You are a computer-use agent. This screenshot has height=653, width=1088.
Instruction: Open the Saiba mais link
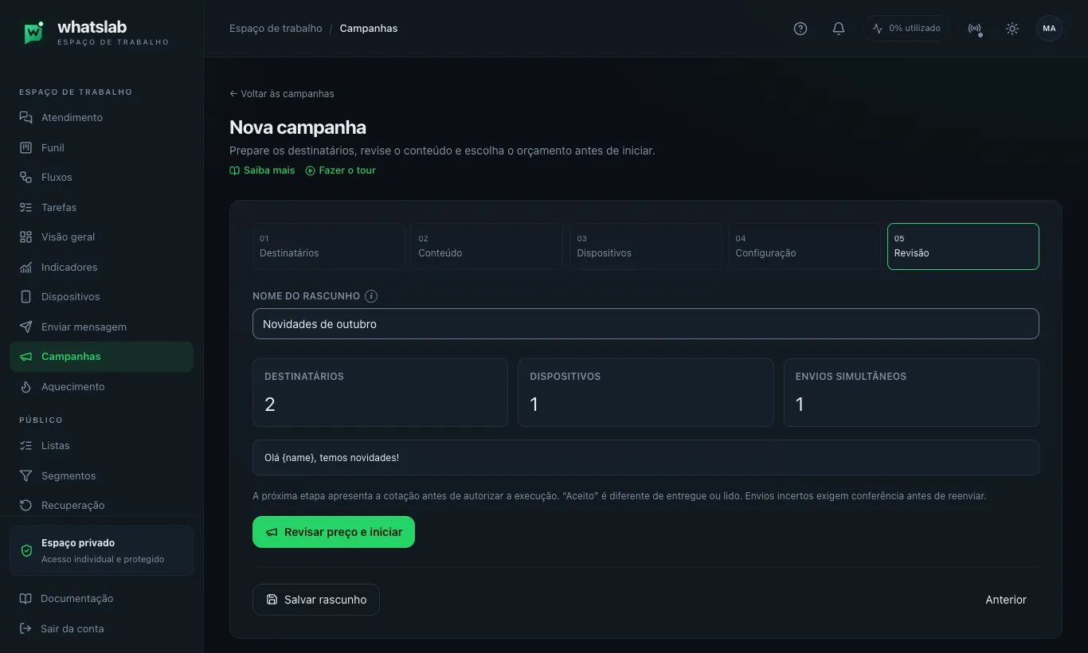click(x=262, y=170)
